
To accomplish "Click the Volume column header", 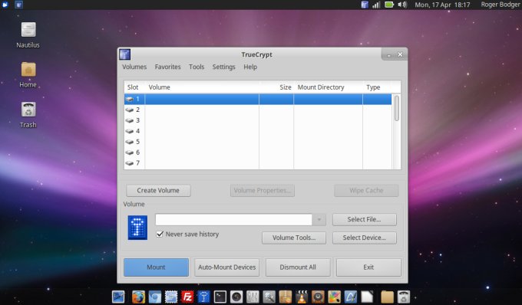I will tap(202, 87).
